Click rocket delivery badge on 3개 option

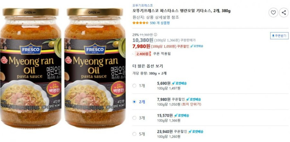pos(182,116)
